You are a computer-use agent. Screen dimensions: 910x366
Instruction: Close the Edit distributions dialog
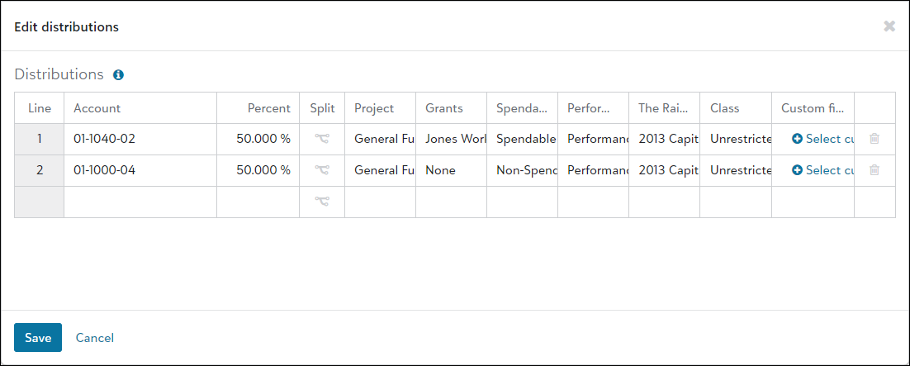pyautogui.click(x=889, y=26)
